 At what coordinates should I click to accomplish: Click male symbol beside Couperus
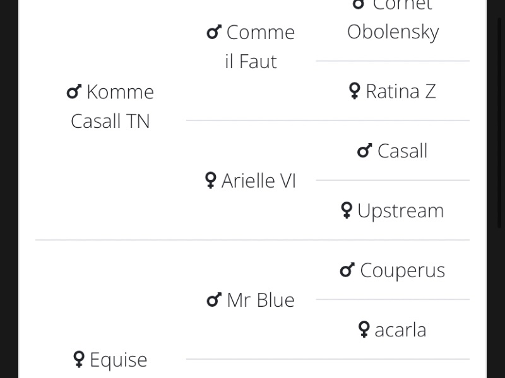point(347,270)
